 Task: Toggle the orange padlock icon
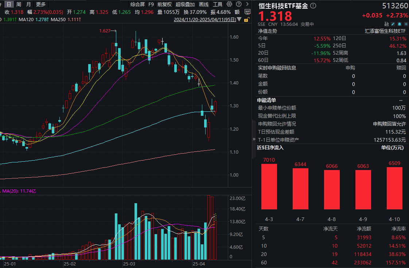246,20
